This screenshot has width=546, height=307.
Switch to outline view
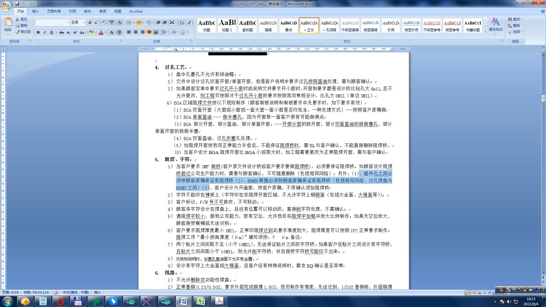click(484, 293)
